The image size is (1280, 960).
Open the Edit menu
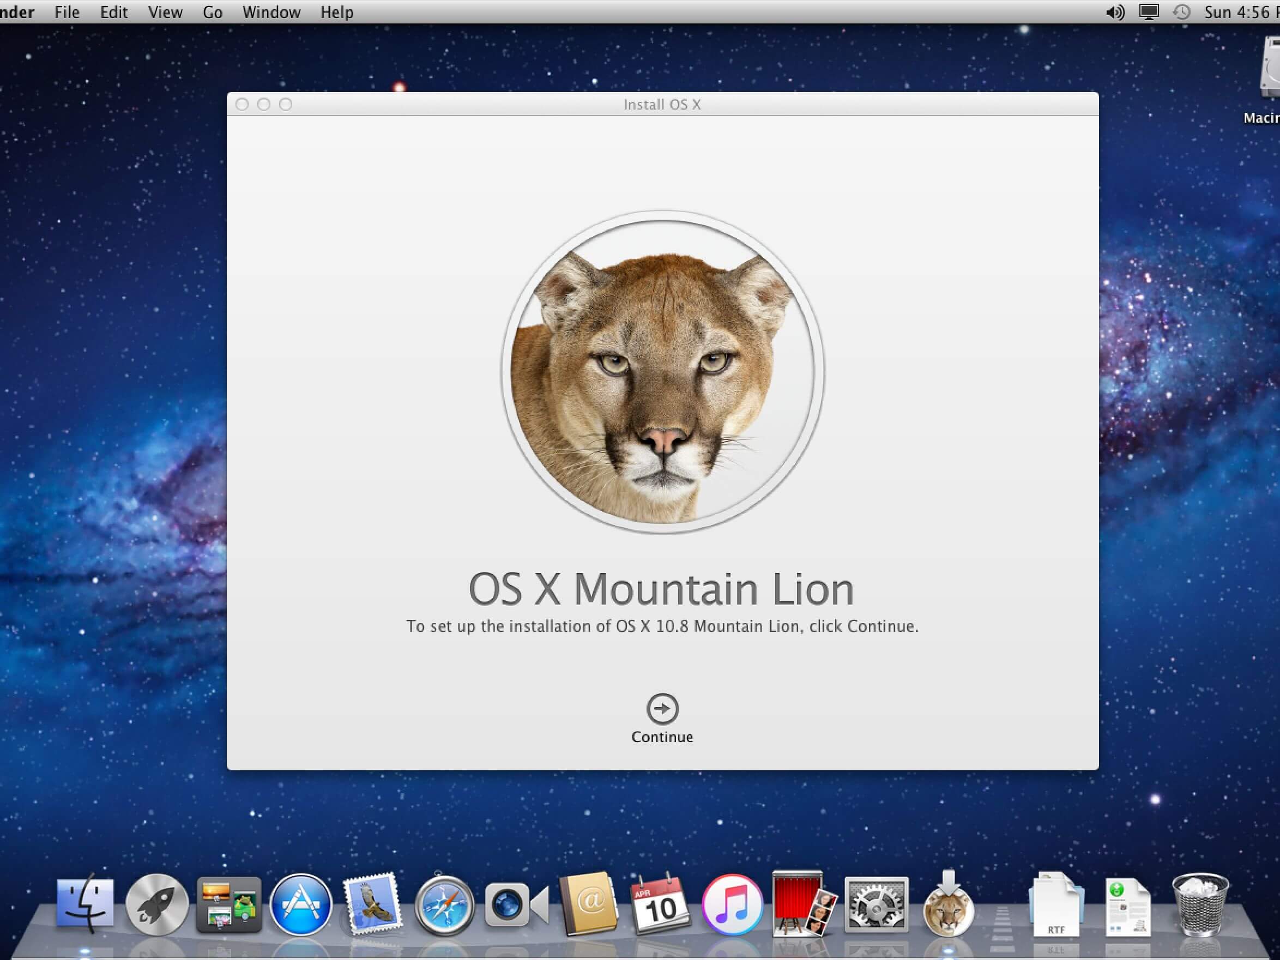[x=114, y=12]
